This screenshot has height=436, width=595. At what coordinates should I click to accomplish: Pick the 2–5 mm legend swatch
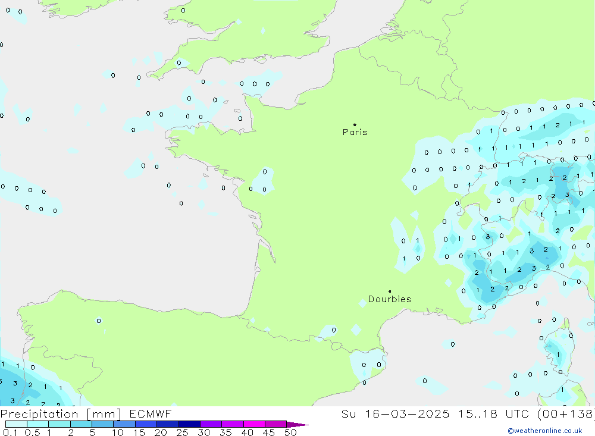81,424
